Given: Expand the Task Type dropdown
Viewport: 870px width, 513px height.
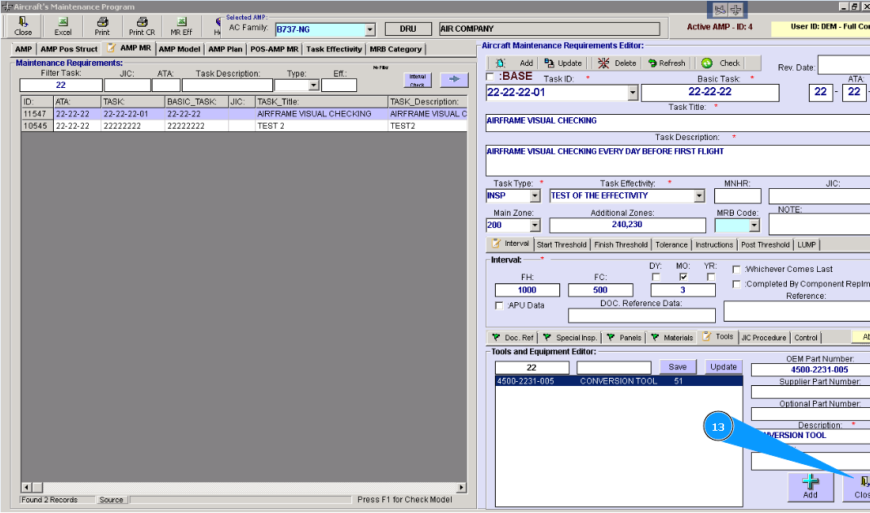Looking at the screenshot, I should click(x=535, y=196).
